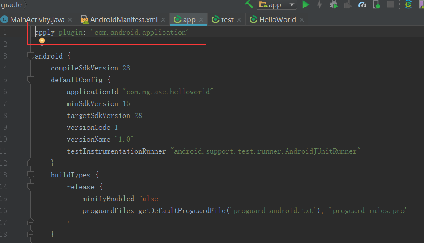Collapse the buildTypes block fold marker

coord(30,175)
